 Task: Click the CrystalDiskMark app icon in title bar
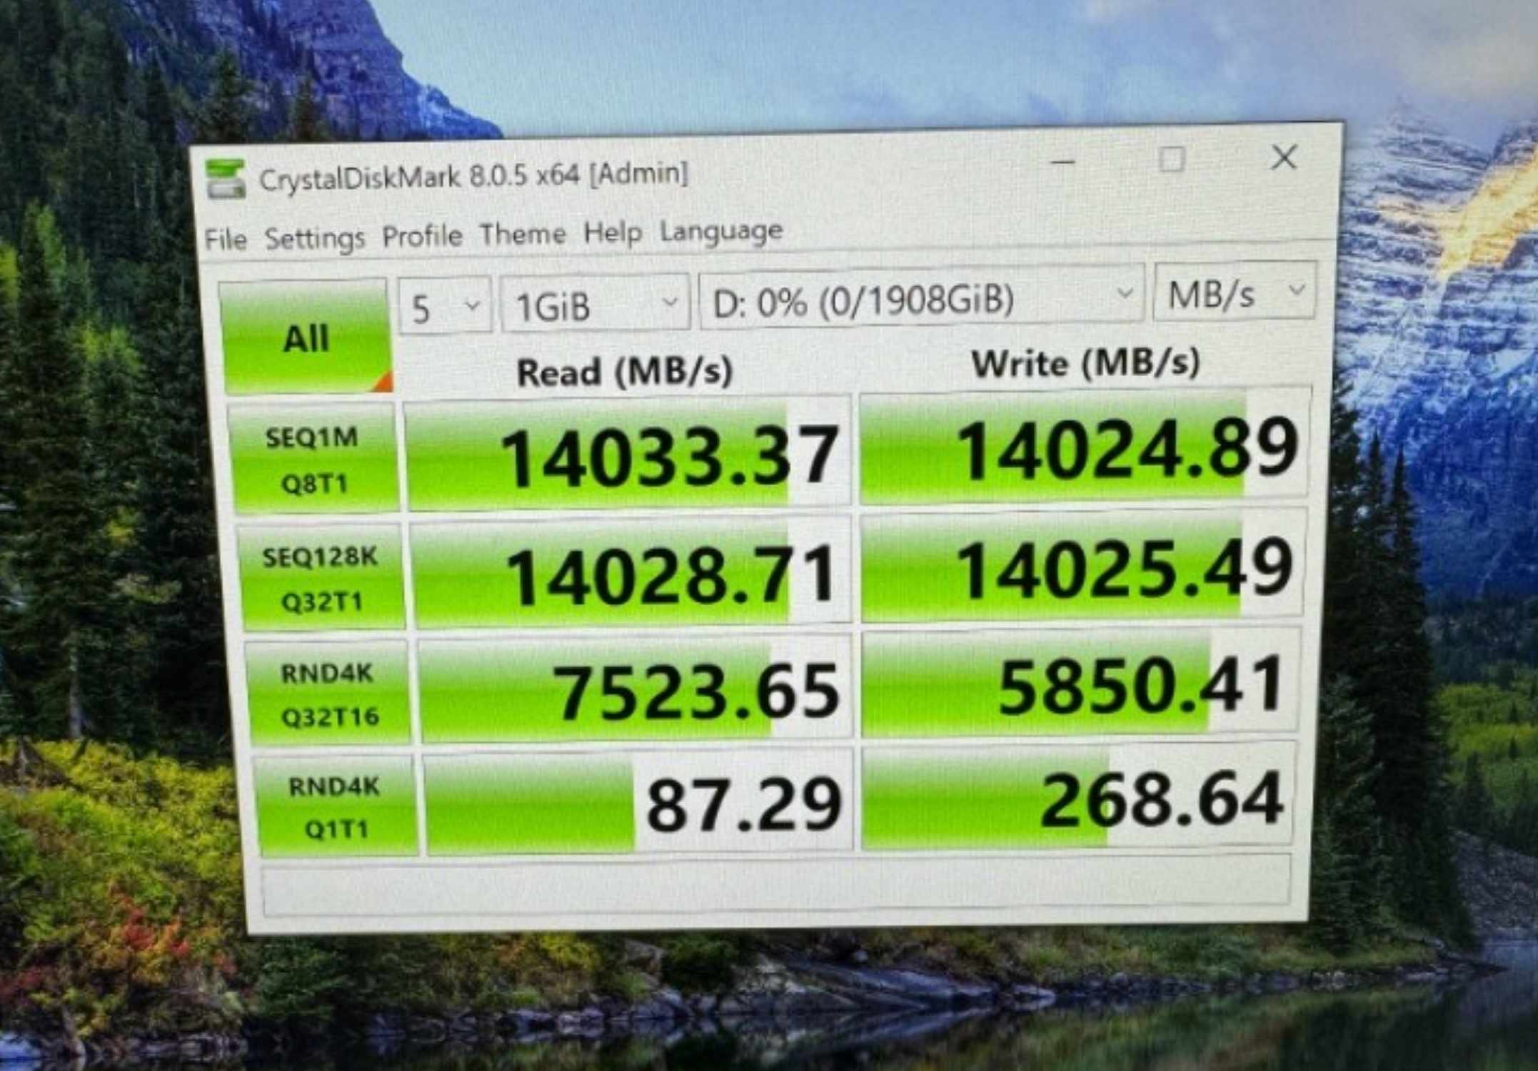[x=225, y=178]
